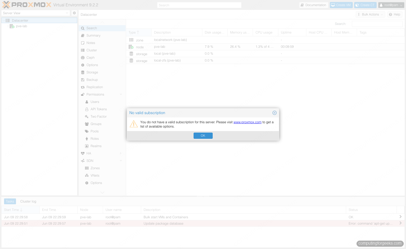Screen dimensions: 406x249
Task: Click the Zones grid icon
Action: point(87,168)
